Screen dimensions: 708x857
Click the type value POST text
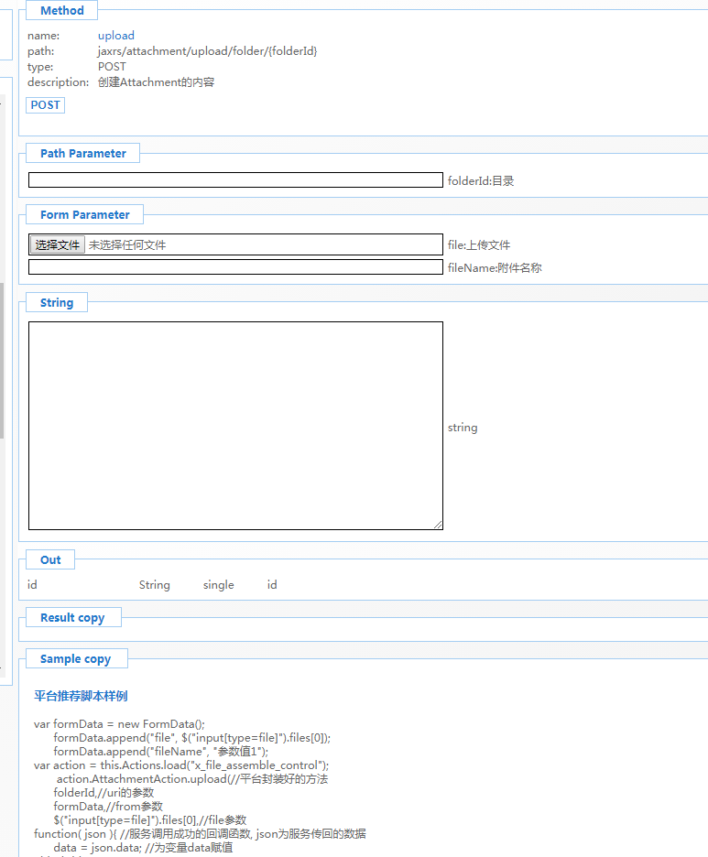point(112,67)
